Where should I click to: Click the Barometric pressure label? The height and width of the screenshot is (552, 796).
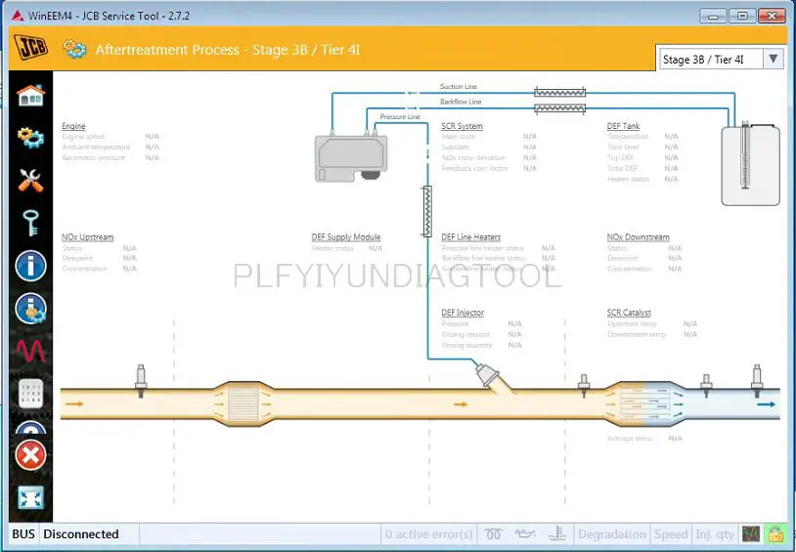94,158
